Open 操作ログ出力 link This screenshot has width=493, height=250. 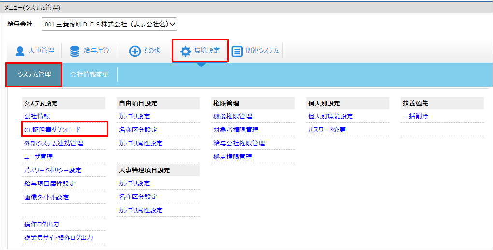pyautogui.click(x=42, y=224)
